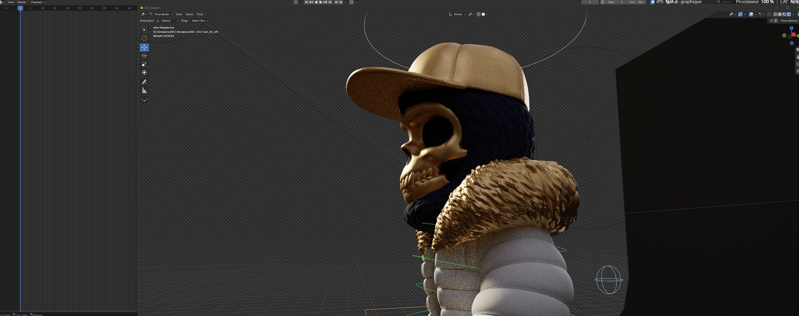Open the Drag Select Box dropdown
Viewport: 799px width, 316px height.
coord(200,21)
